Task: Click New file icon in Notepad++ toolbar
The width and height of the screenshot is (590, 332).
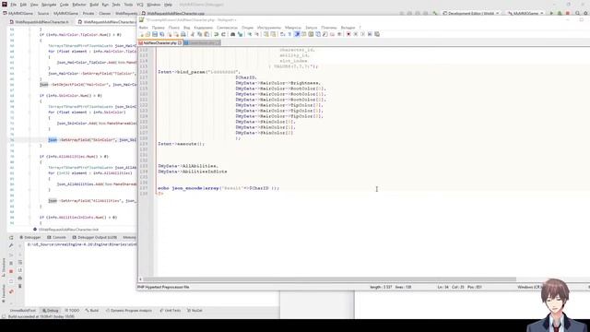Action: coord(142,34)
